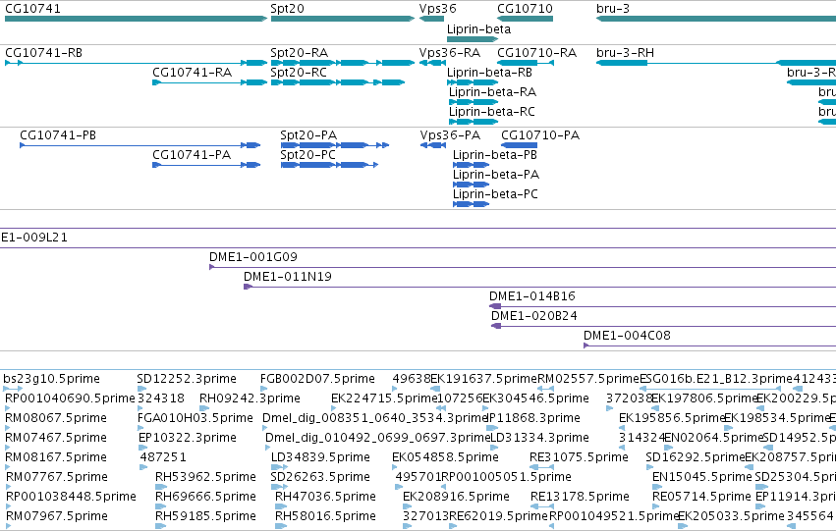
Task: Select transcript CG10710-RA
Action: click(537, 53)
